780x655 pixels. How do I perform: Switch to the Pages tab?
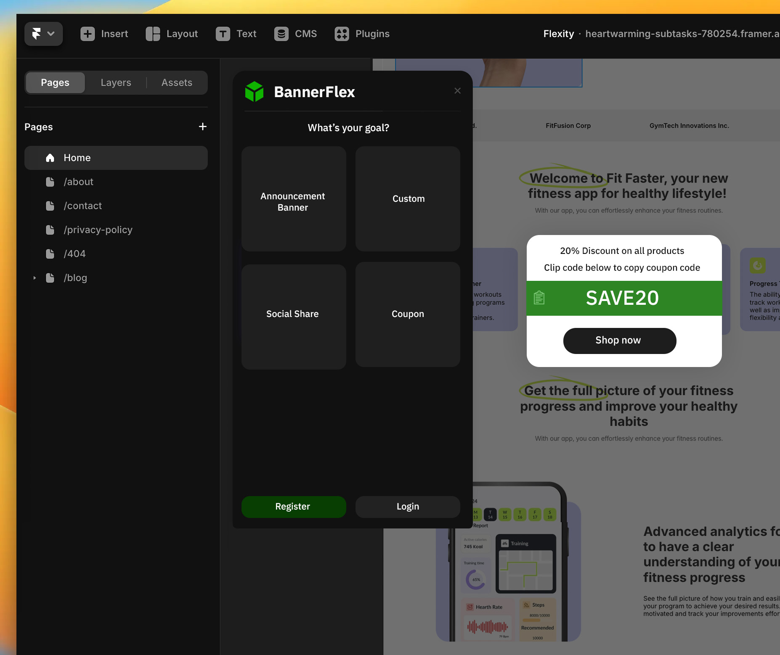click(55, 82)
